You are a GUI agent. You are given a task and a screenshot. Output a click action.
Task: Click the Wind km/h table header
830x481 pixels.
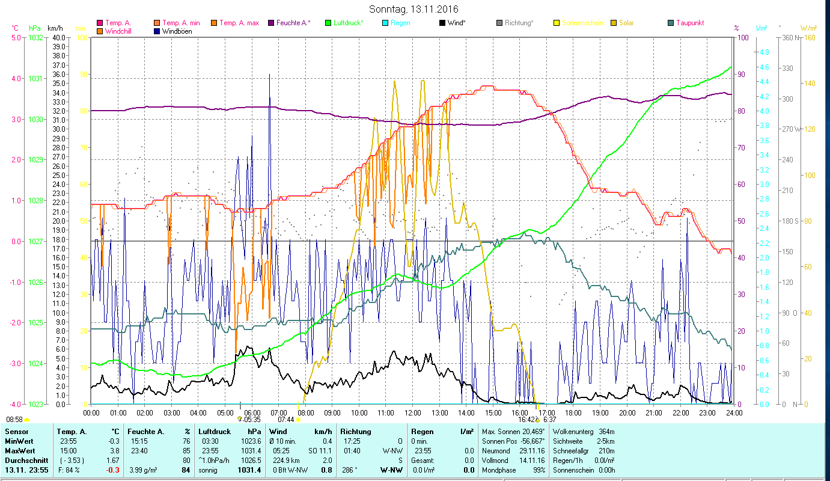301,432
